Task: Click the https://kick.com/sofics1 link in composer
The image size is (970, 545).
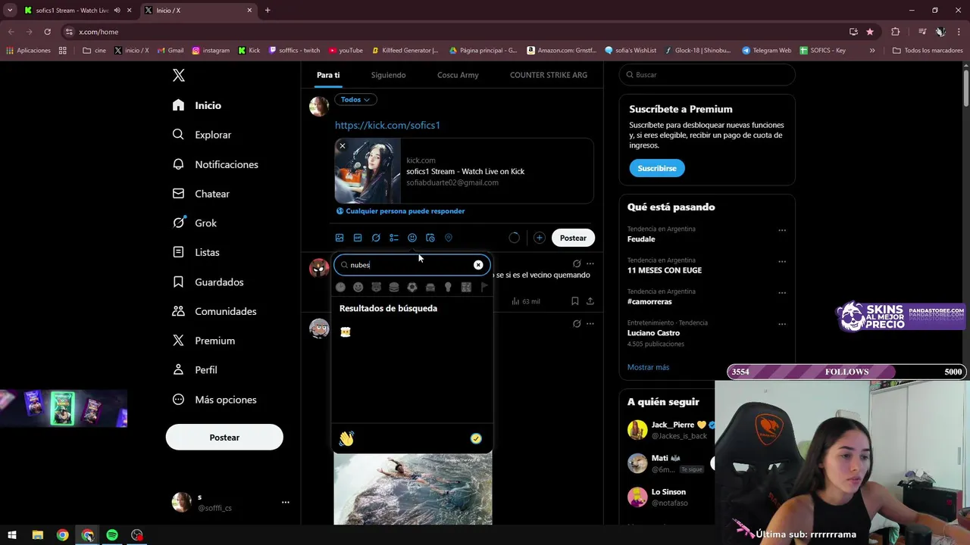Action: pos(387,125)
